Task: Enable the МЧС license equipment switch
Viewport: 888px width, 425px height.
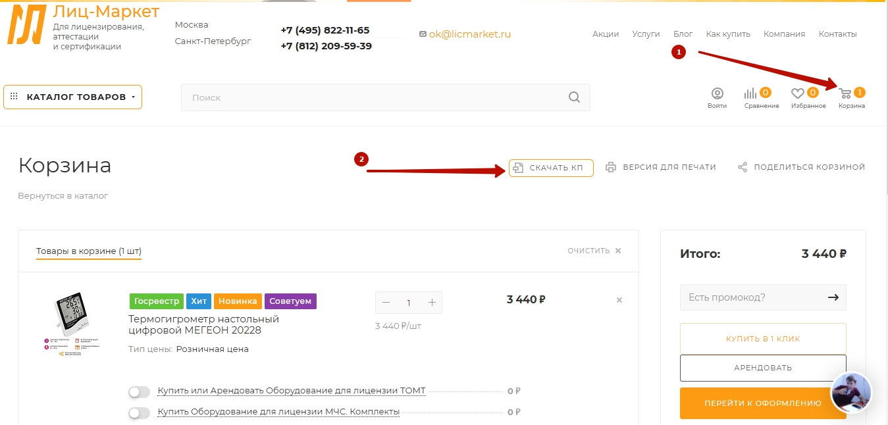Action: 140,413
